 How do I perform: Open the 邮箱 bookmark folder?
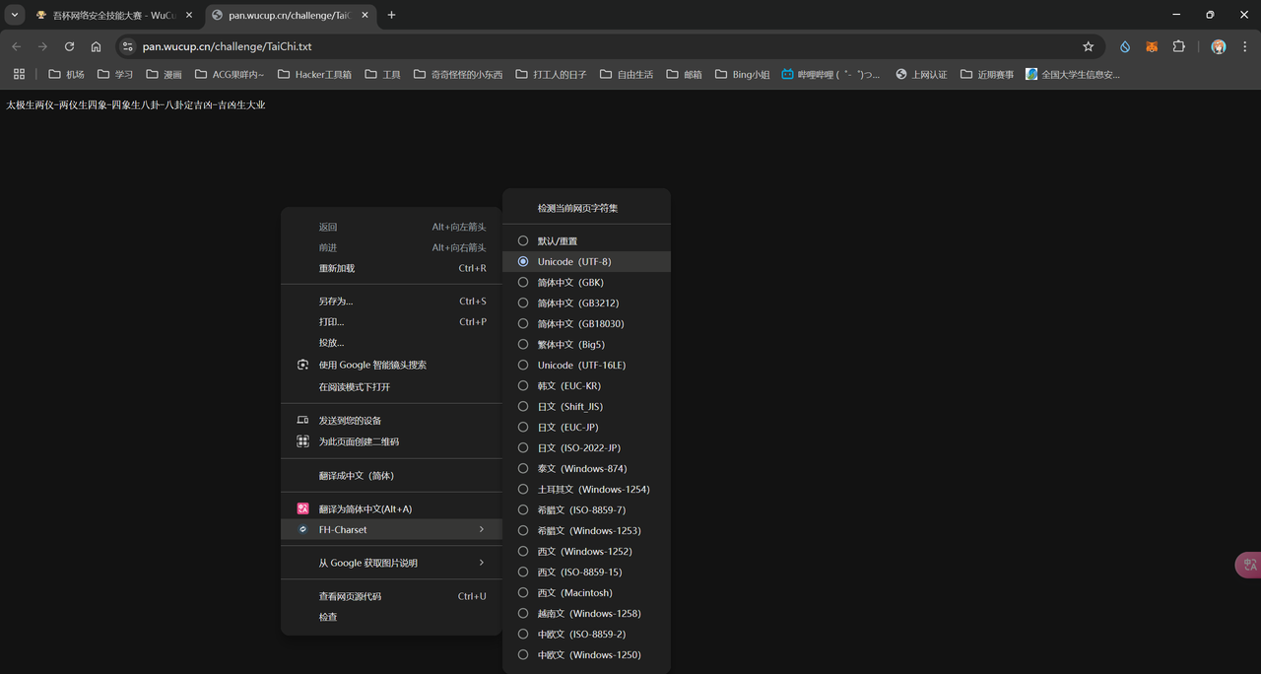point(684,74)
